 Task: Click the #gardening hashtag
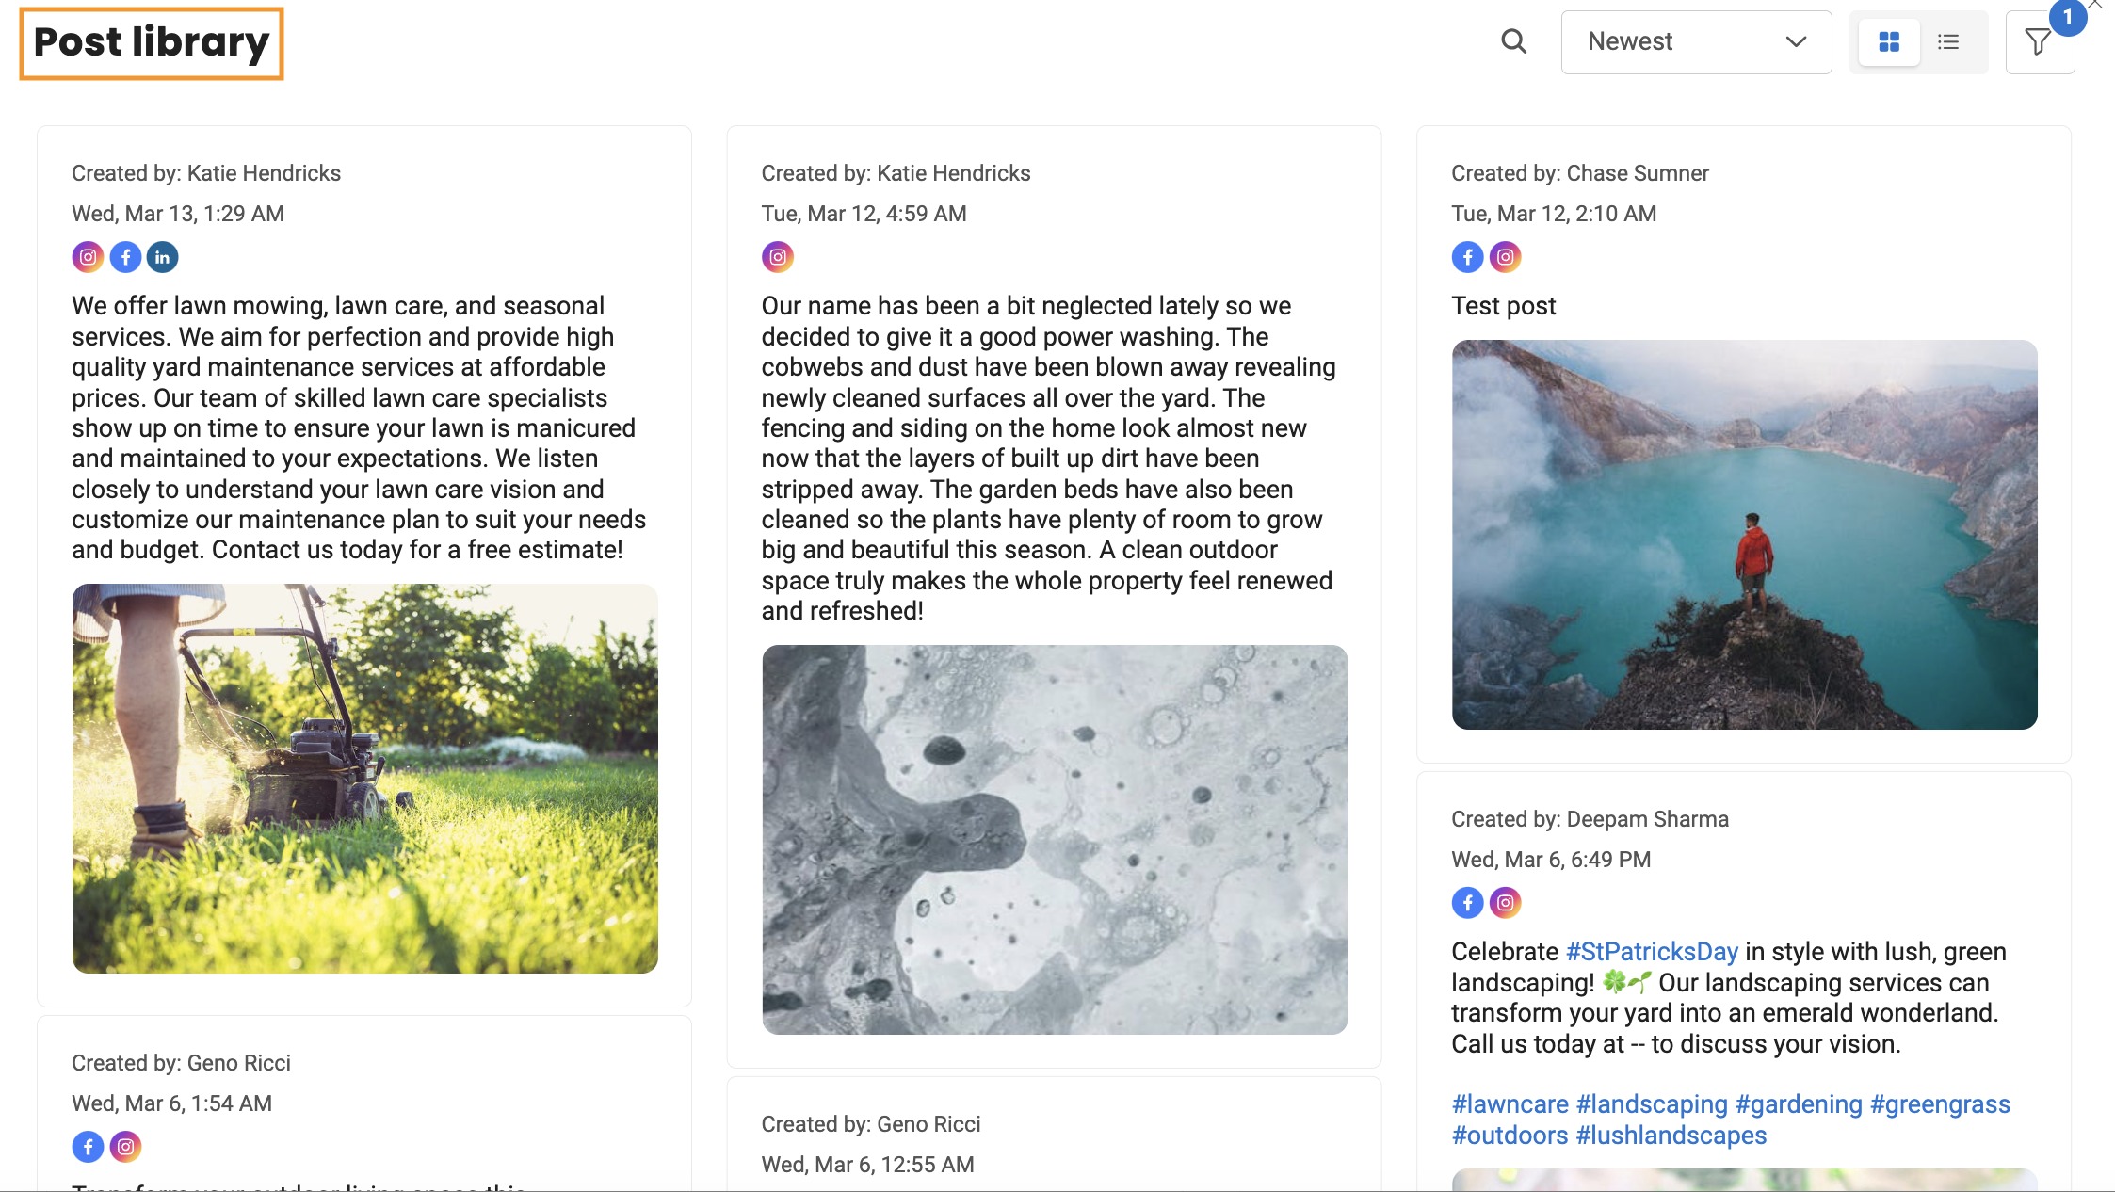pos(1801,1103)
